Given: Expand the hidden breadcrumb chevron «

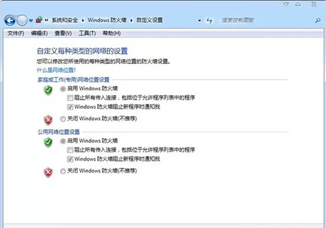Looking at the screenshot, I should (47, 20).
